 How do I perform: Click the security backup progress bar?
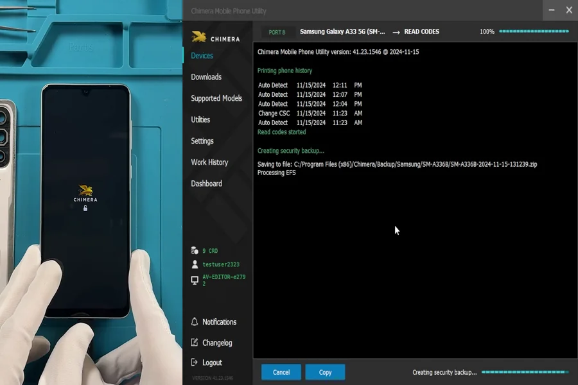pos(525,372)
